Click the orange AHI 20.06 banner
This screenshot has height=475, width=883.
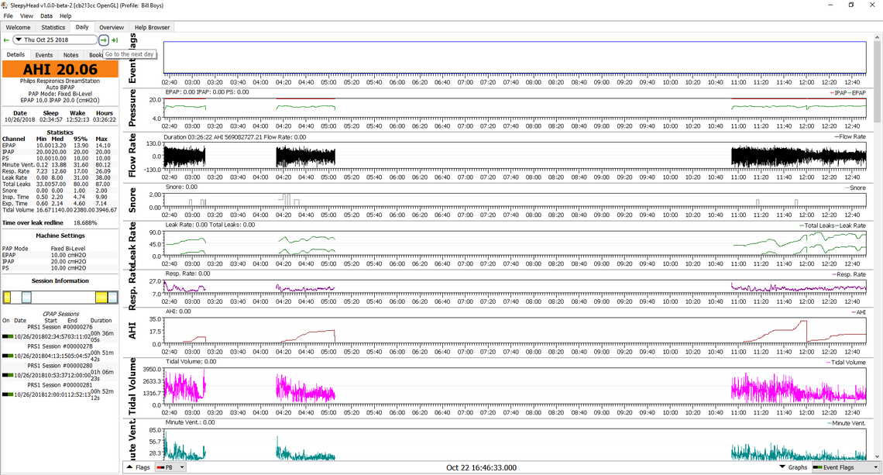point(60,70)
